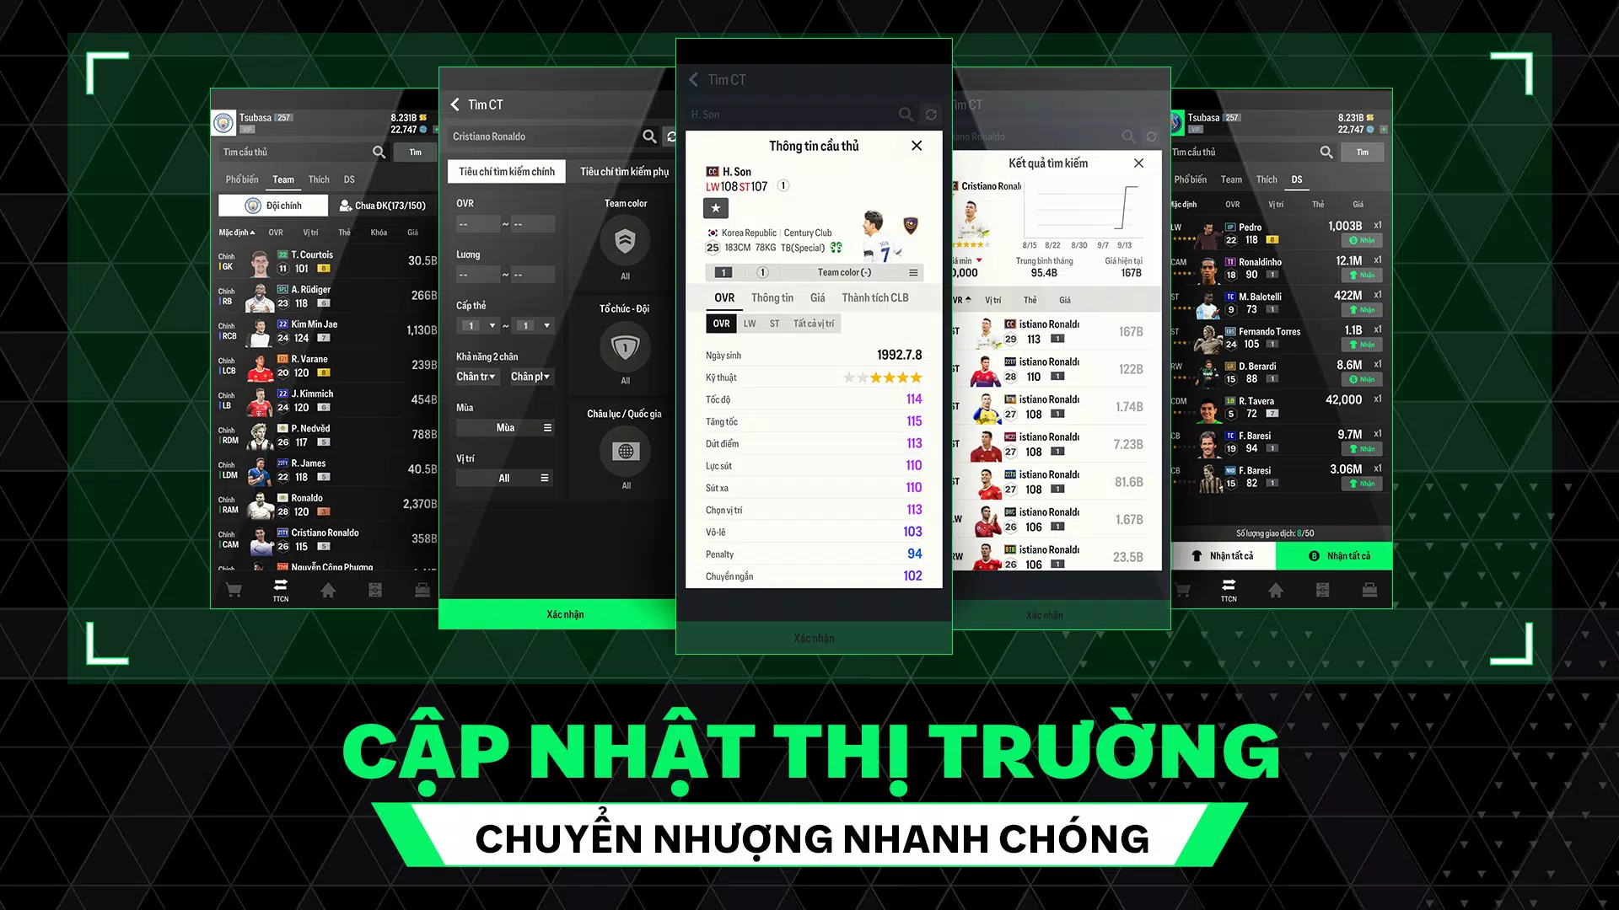Screen dimensions: 1619x910
Task: Input search text in Tìm cầu thủ field
Action: coord(294,151)
